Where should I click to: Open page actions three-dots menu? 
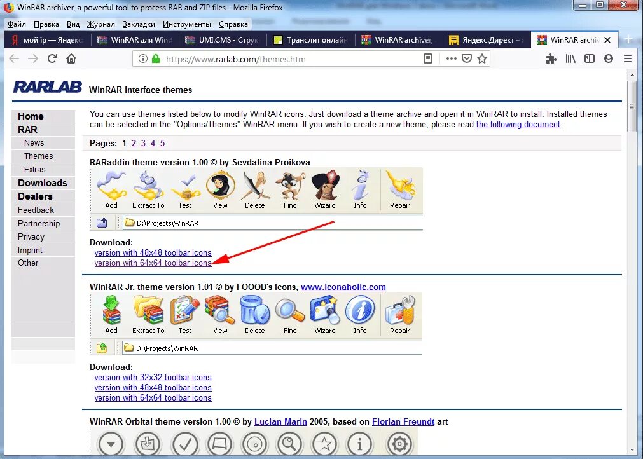[451, 58]
